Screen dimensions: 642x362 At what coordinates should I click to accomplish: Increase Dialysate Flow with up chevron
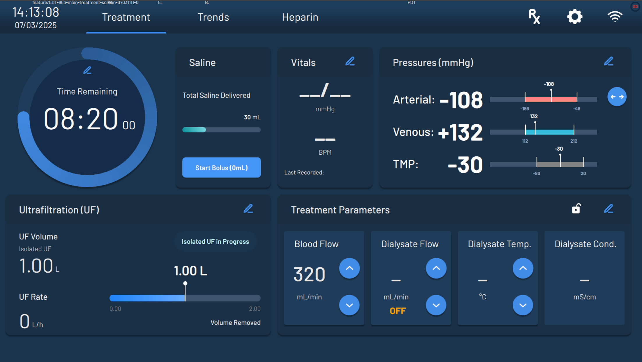click(x=436, y=268)
